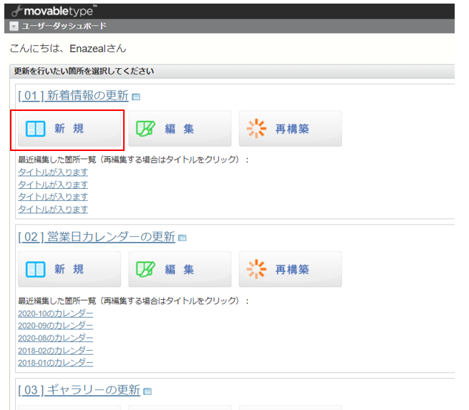The image size is (469, 410).
Task: Click 新規 button under 営業日カレンダーの更新
Action: pyautogui.click(x=69, y=270)
